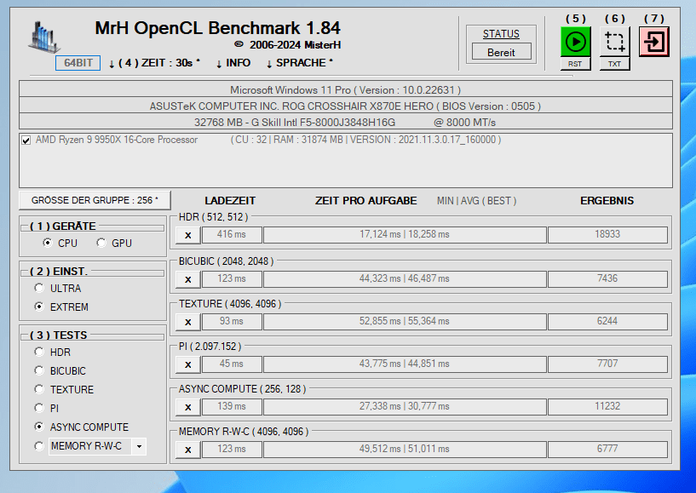The width and height of the screenshot is (696, 493).
Task: Click the TEXTURE load time 93 ms
Action: pyautogui.click(x=232, y=321)
